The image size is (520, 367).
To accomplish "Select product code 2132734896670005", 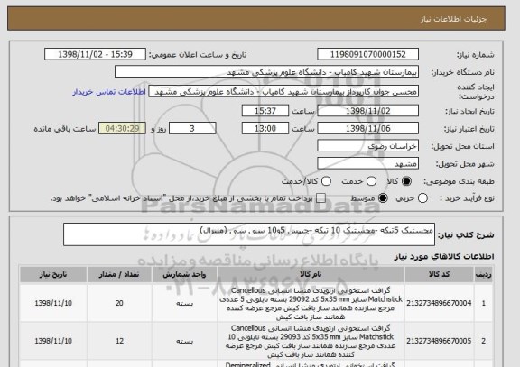I will 439,341.
